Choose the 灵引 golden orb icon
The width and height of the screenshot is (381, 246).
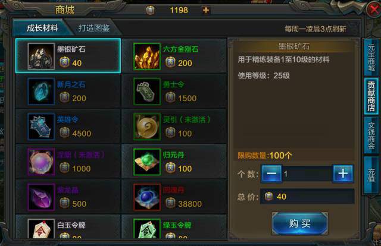pos(147,127)
